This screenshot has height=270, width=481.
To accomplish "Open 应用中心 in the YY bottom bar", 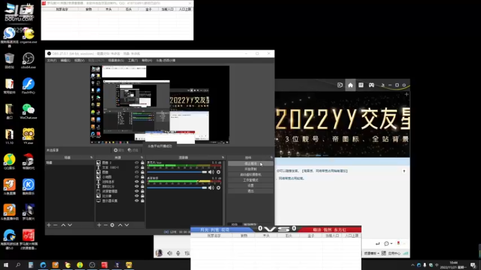I will (x=394, y=253).
